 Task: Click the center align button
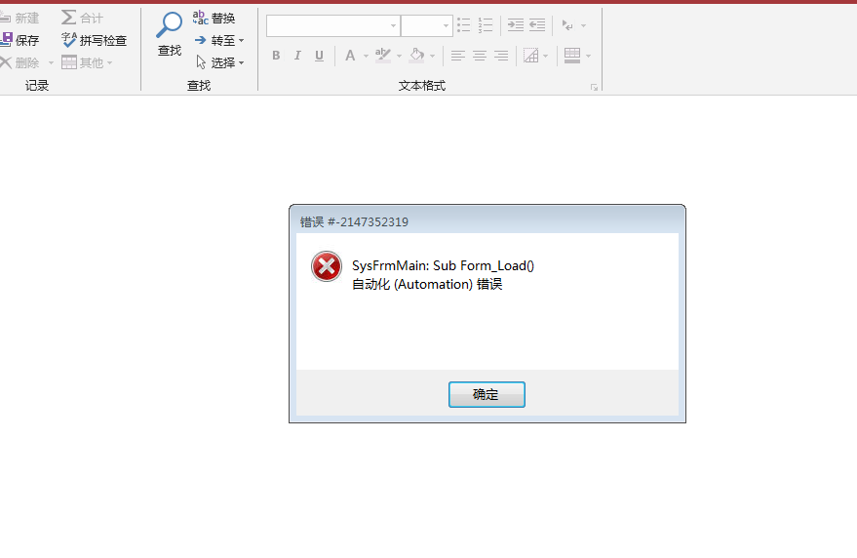pos(480,56)
